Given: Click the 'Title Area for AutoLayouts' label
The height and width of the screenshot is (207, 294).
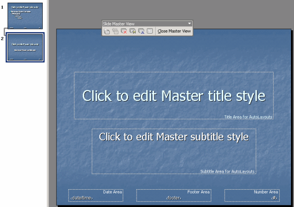Looking at the screenshot, I should pos(248,117).
